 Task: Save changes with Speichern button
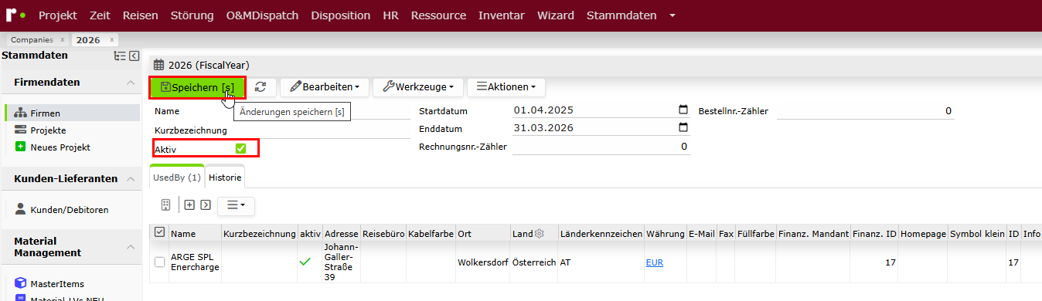point(197,87)
